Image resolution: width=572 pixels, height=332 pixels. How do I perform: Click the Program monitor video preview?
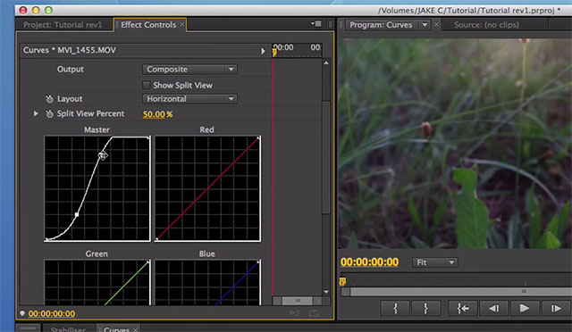click(455, 144)
